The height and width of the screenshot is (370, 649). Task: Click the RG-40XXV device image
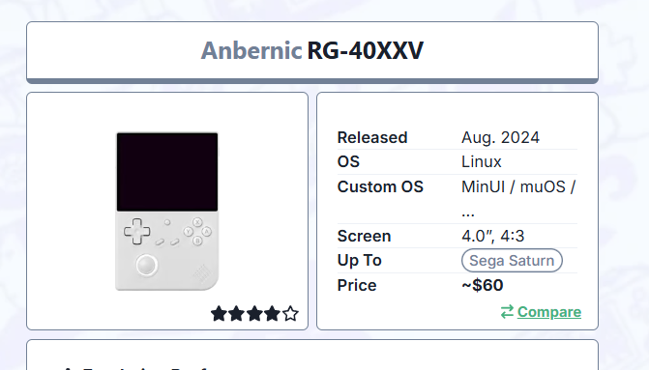(x=166, y=212)
